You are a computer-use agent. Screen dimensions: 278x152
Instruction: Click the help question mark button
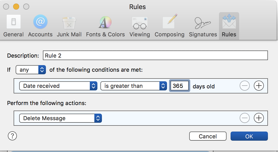click(x=12, y=136)
